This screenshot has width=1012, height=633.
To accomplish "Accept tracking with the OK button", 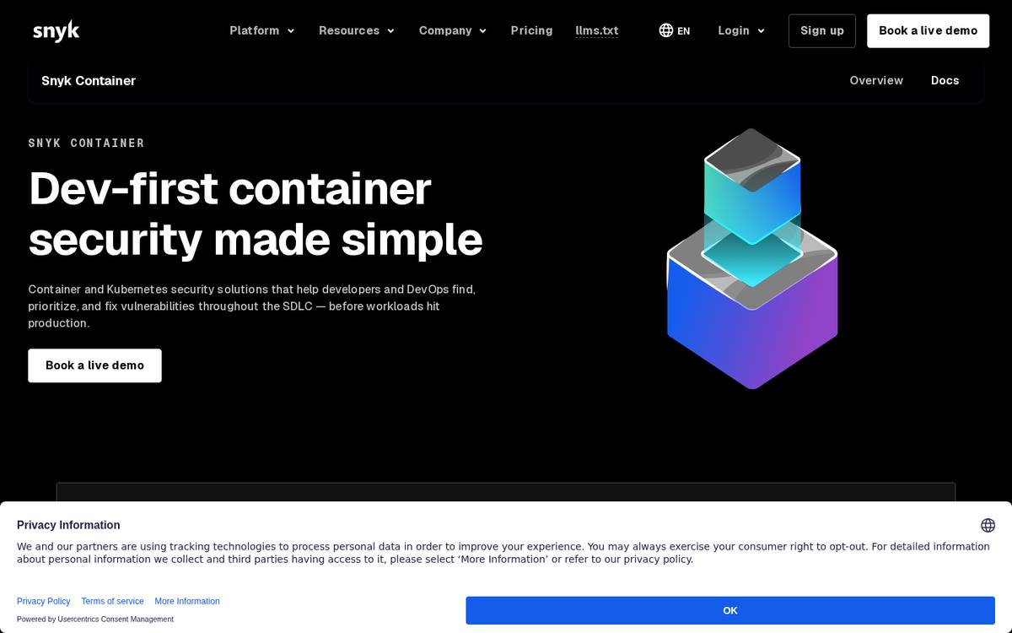I will click(x=730, y=610).
